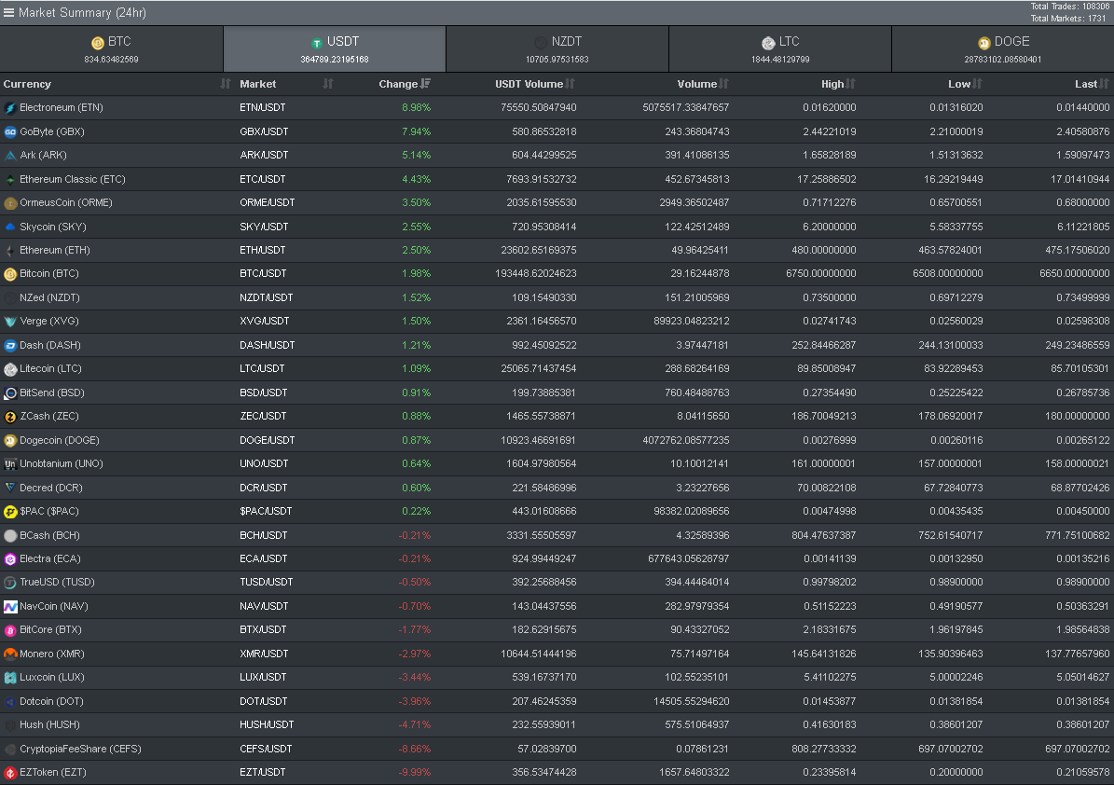Screen dimensions: 1114x785
Task: Click the 8.98% change value for ETN
Action: tap(417, 108)
